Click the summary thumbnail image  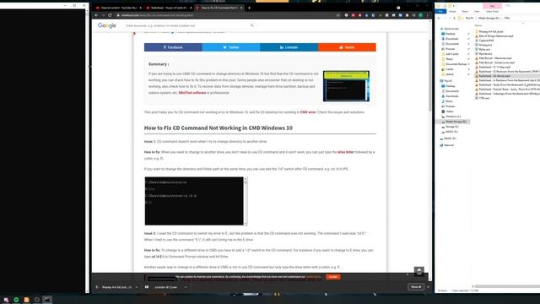(x=346, y=86)
